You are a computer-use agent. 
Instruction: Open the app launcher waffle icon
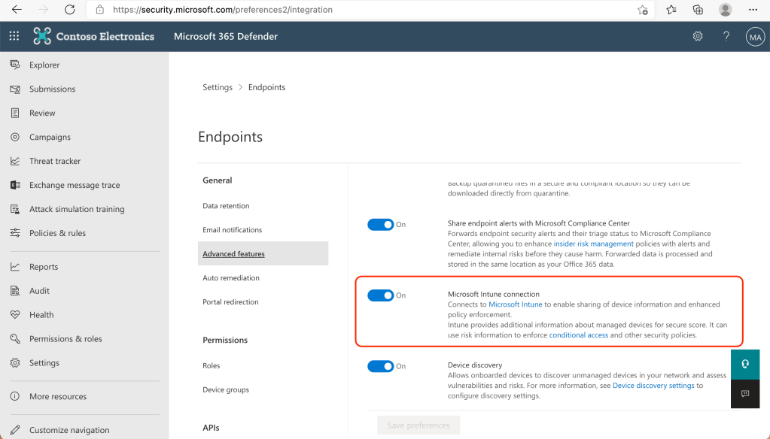pos(14,36)
